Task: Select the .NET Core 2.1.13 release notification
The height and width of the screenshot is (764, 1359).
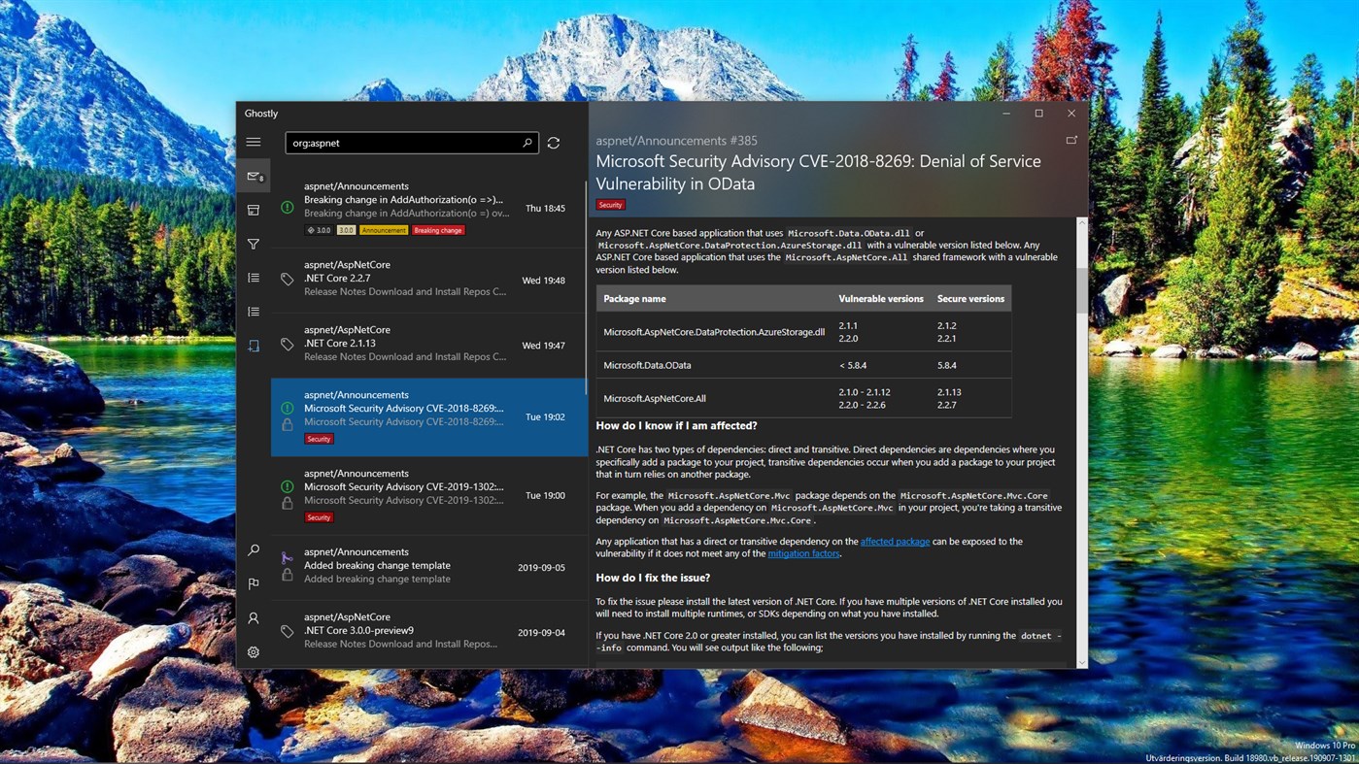Action: coord(427,345)
